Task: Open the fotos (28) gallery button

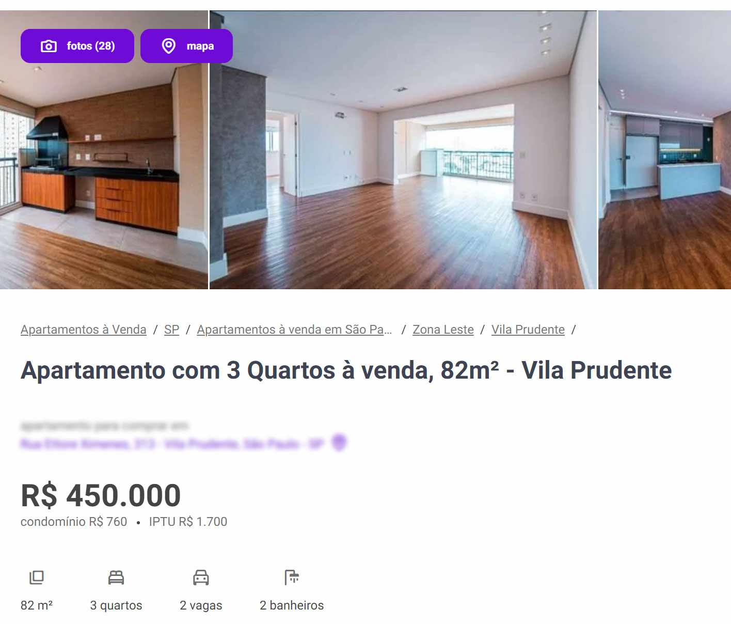Action: [77, 46]
